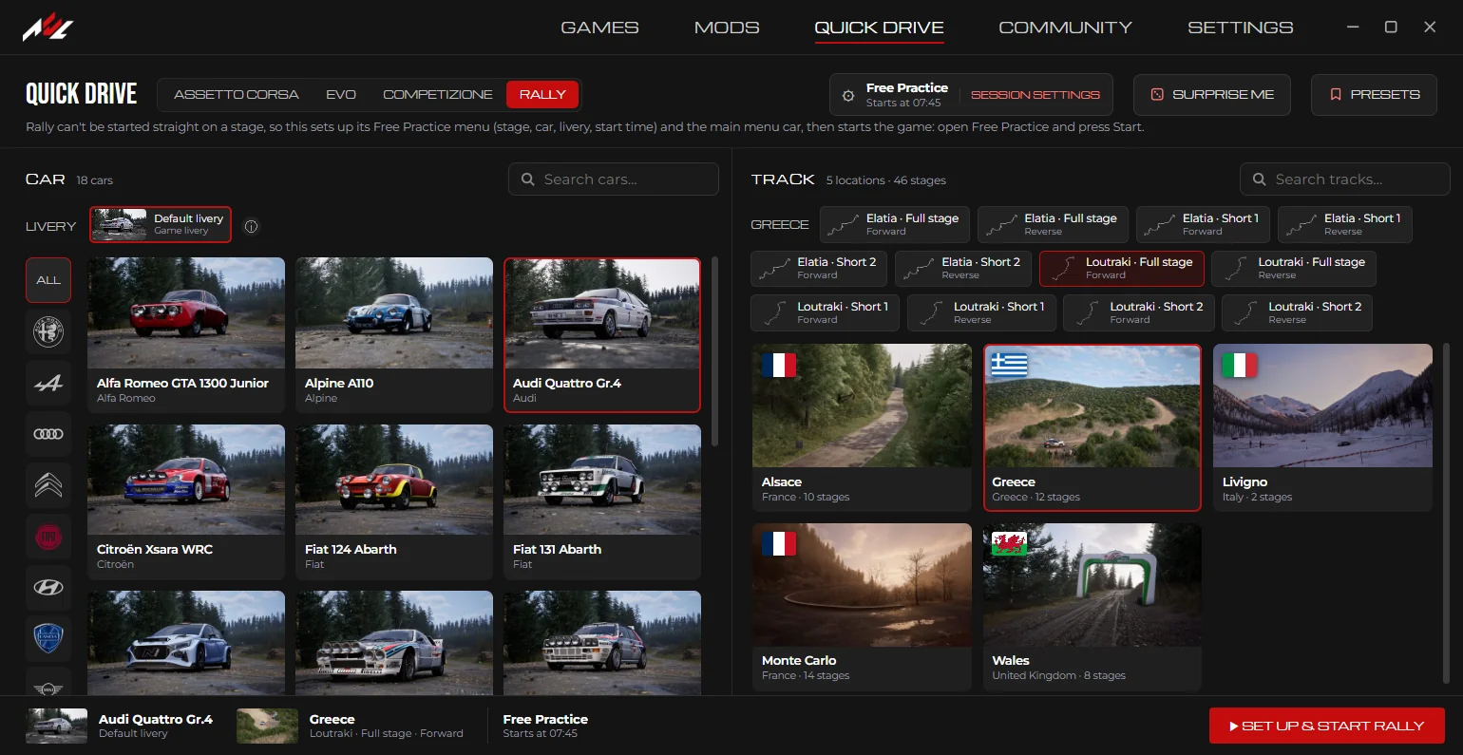1463x755 pixels.
Task: Filter cars by Citroën chevron logo
Action: [x=48, y=485]
